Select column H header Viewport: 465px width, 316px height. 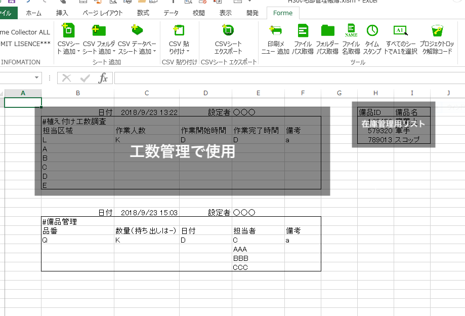tap(375, 93)
